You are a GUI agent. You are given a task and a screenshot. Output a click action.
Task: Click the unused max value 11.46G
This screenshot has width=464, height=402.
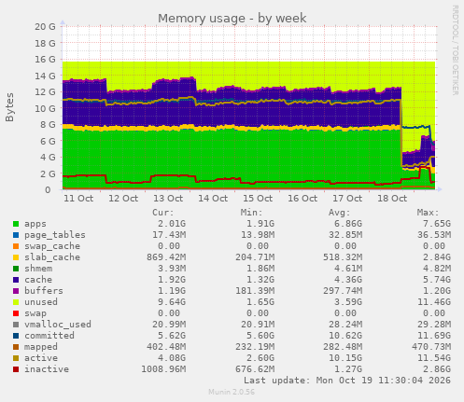coord(434,302)
